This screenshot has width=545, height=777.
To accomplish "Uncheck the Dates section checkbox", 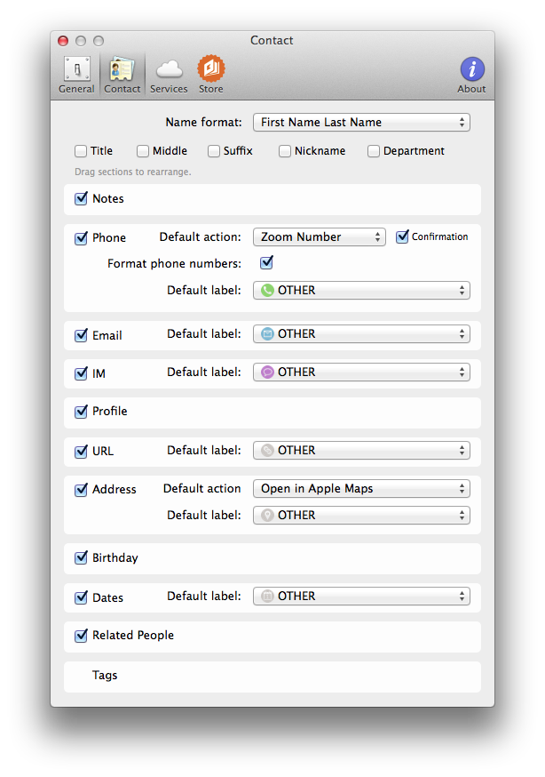I will pos(81,597).
